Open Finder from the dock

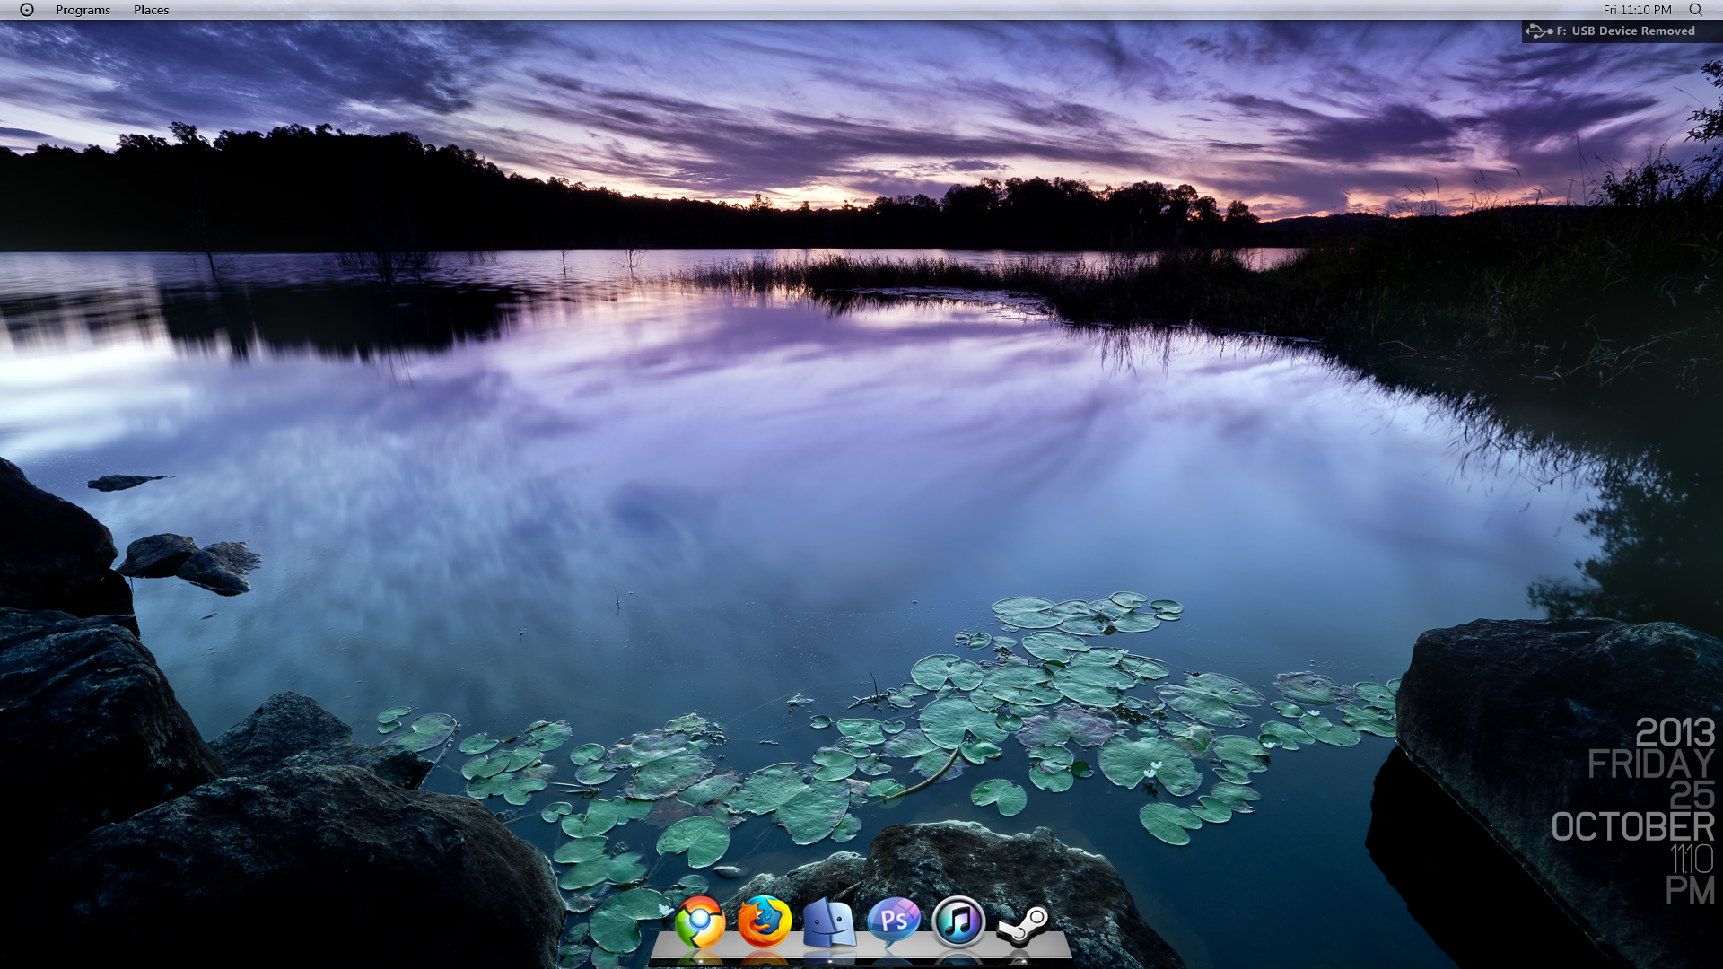pyautogui.click(x=828, y=922)
